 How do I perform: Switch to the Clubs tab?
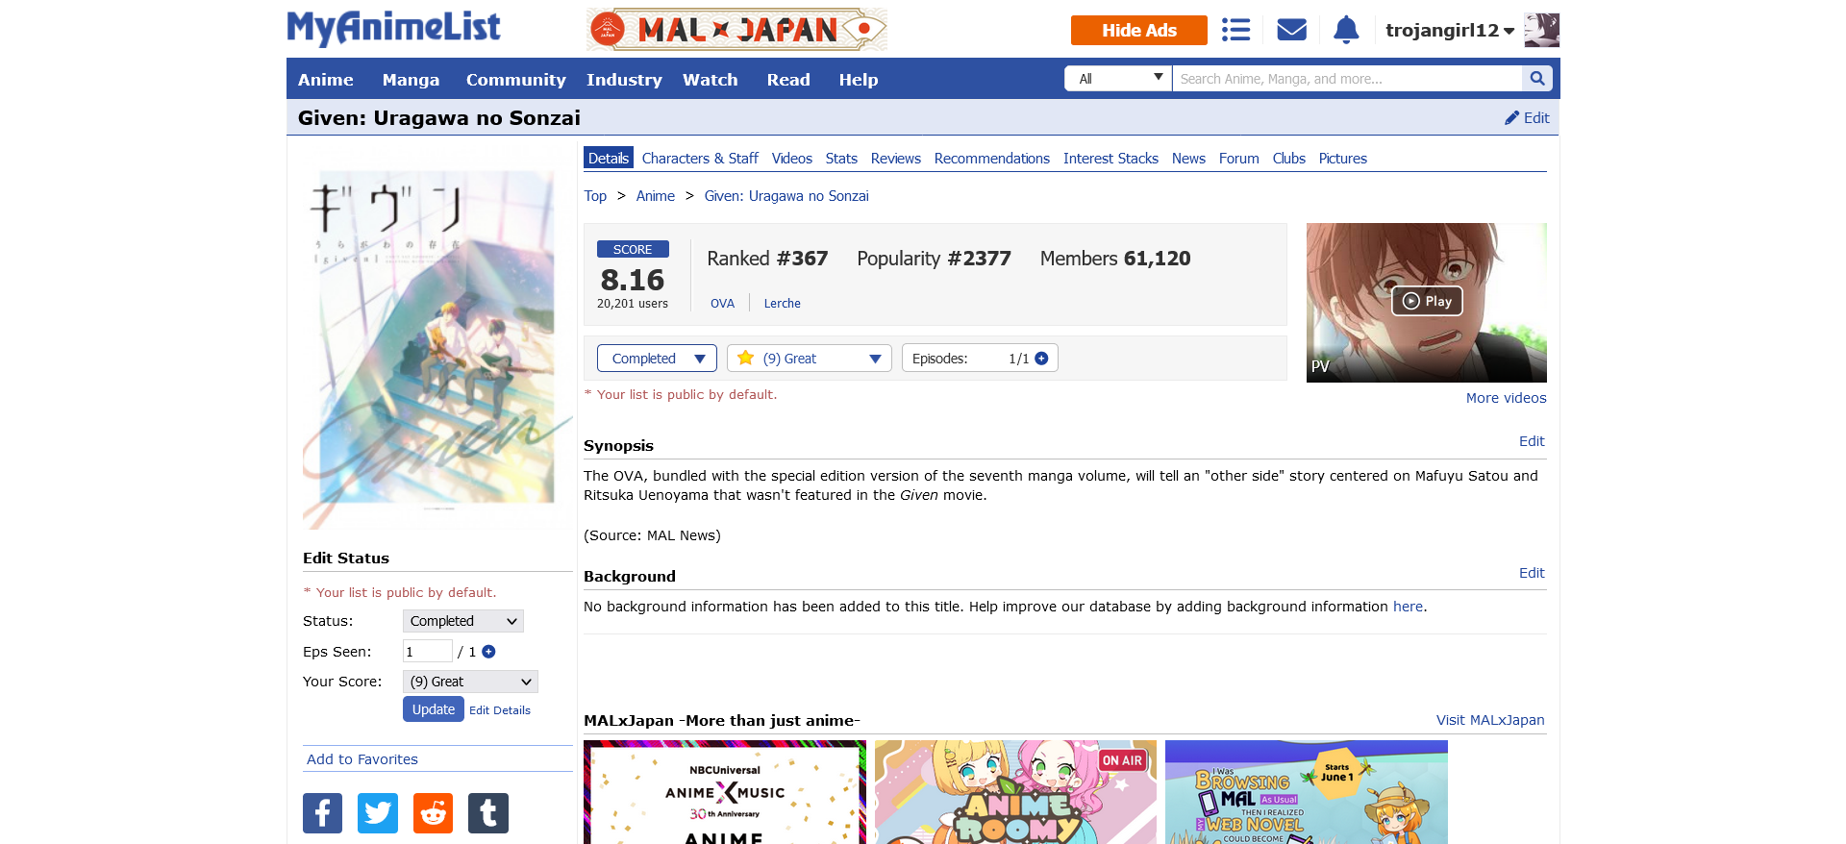1289,159
